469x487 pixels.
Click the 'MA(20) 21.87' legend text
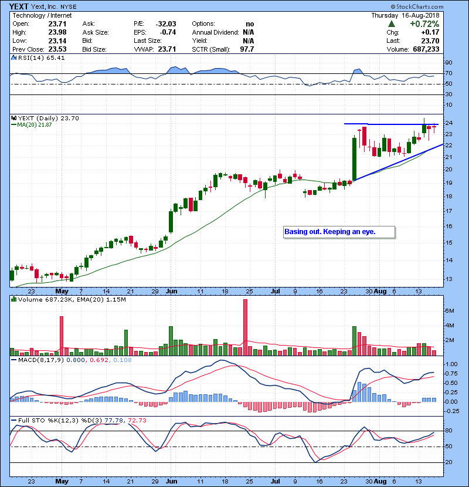pyautogui.click(x=35, y=124)
